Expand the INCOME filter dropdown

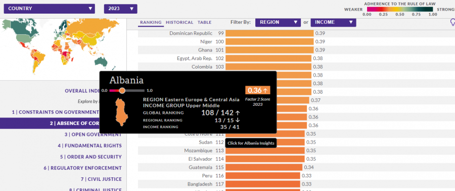[334, 22]
